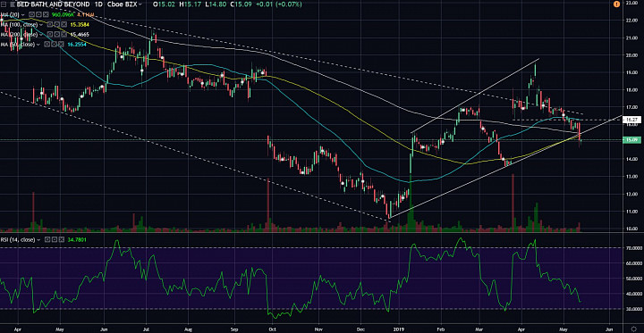
Task: Open settings for the MA (100, close) indicator
Action: coord(56,24)
